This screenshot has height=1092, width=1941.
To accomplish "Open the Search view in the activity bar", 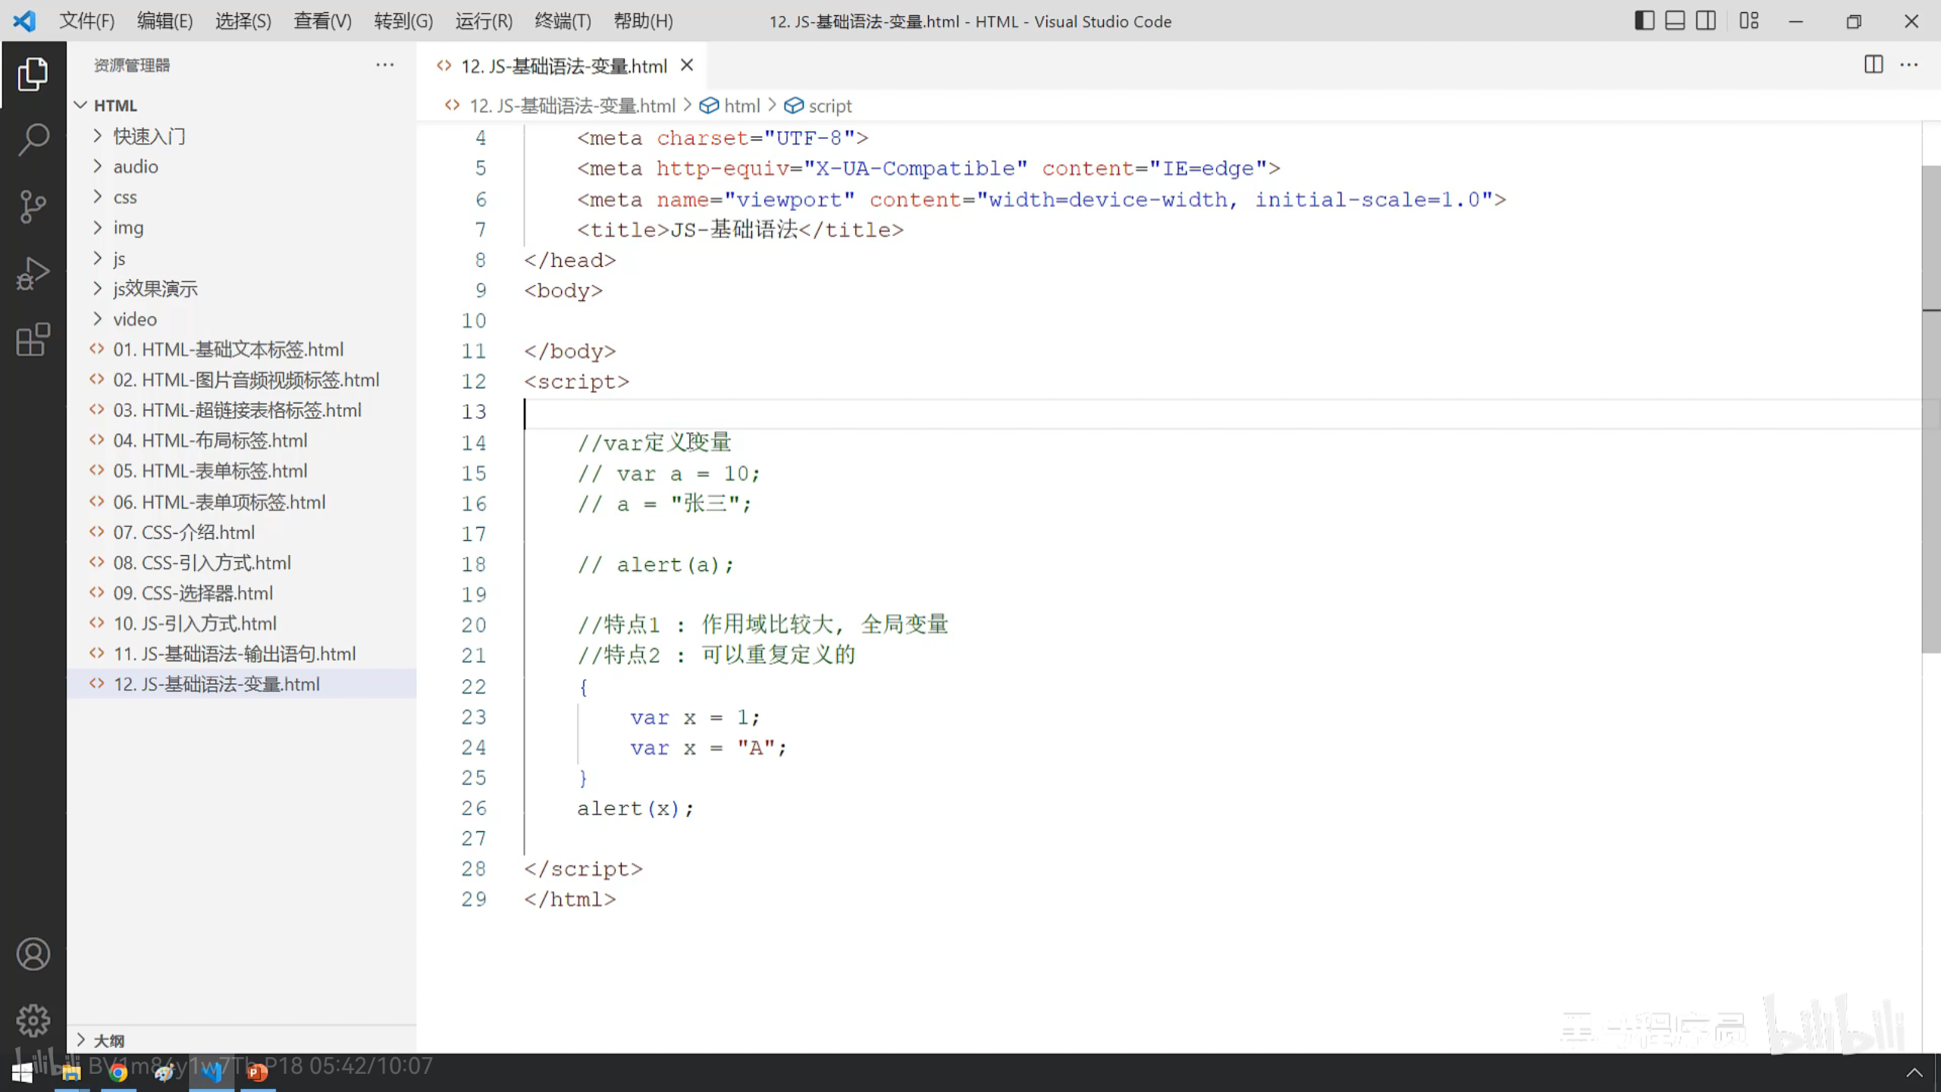I will [x=33, y=140].
